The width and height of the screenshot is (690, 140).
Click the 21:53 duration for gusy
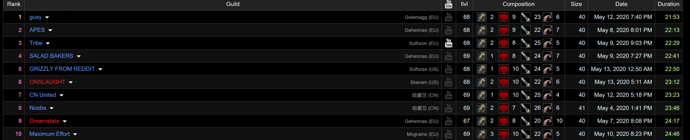click(672, 17)
